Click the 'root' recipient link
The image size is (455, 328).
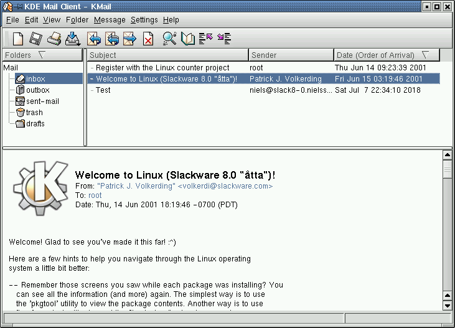pos(95,195)
